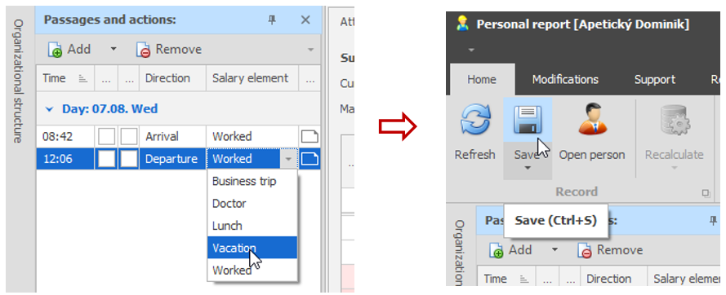Click the Open person icon
Image resolution: width=726 pixels, height=295 pixels.
[590, 120]
